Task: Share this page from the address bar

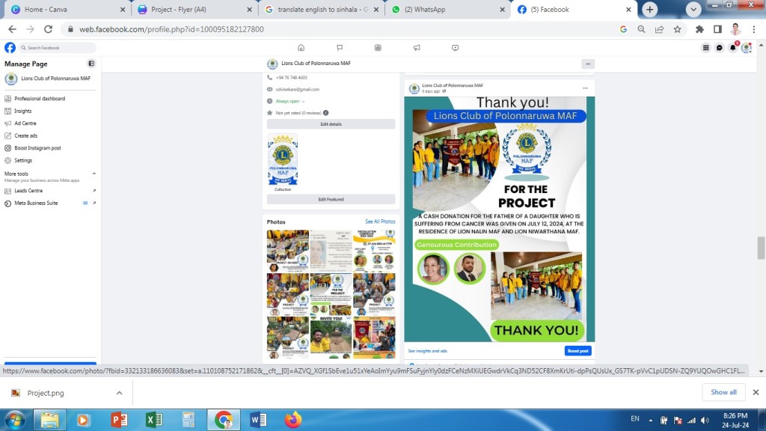Action: [659, 29]
